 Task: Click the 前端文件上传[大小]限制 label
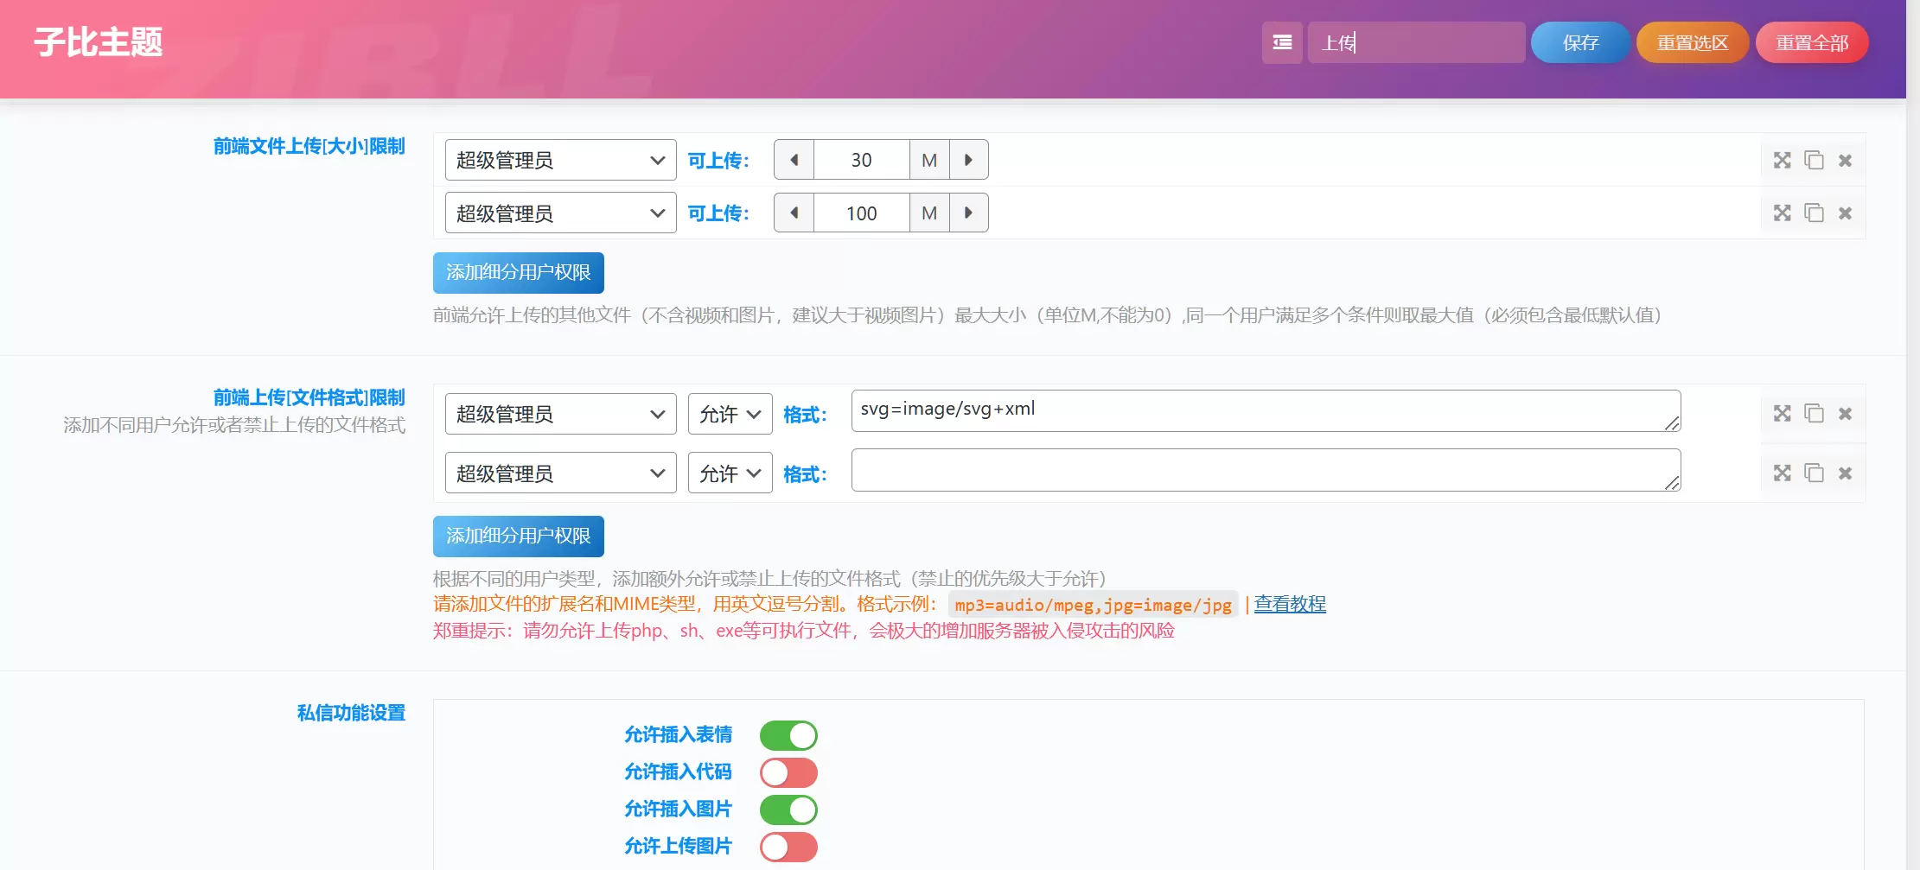[309, 146]
